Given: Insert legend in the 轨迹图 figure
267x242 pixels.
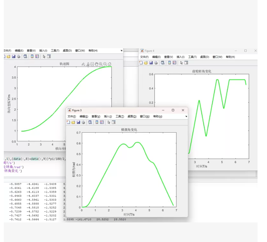Looking at the screenshot, I should 37,57.
